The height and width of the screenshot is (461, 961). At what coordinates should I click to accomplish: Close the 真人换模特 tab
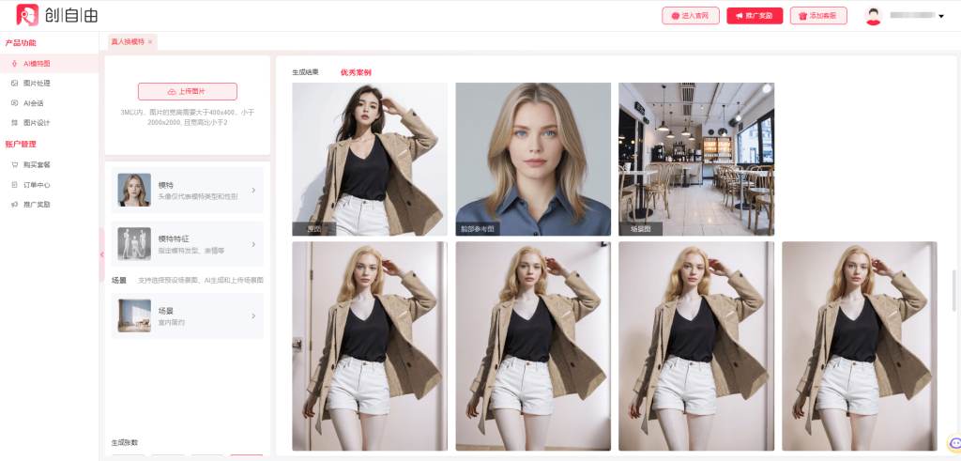pos(150,41)
